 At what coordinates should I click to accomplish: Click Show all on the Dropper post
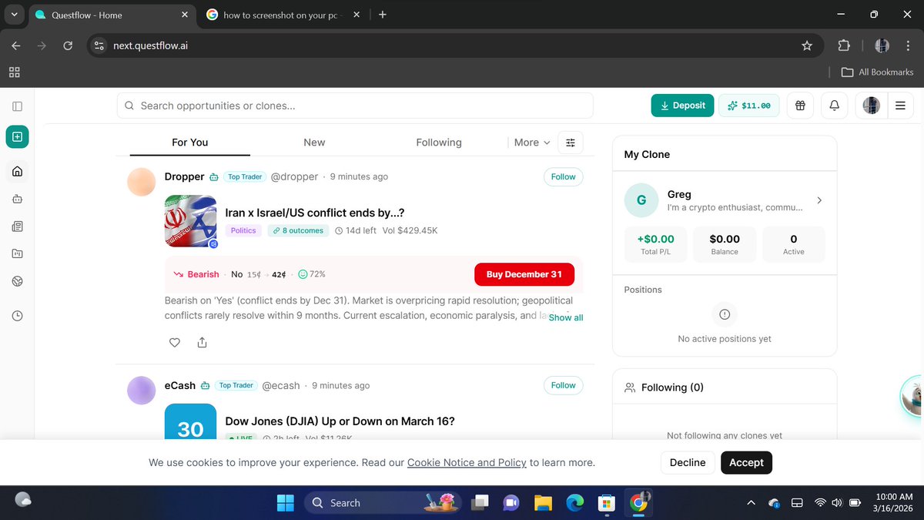(566, 317)
